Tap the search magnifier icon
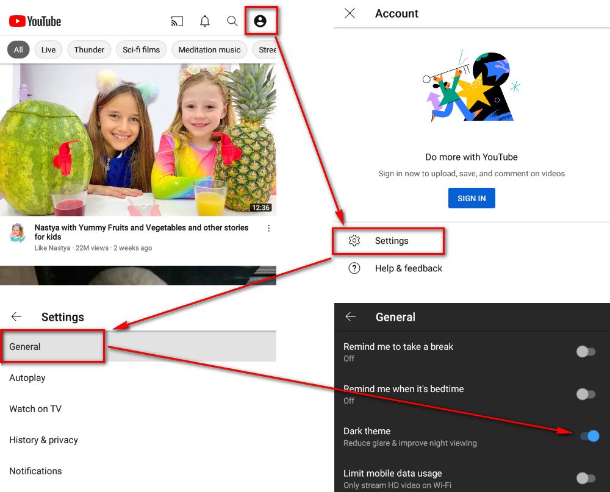Viewport: 610px width, 492px height. (x=232, y=21)
